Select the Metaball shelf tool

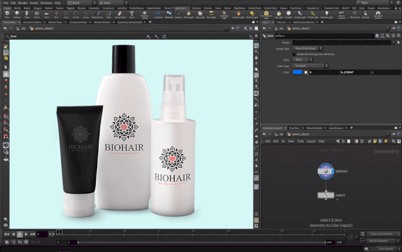(169, 15)
